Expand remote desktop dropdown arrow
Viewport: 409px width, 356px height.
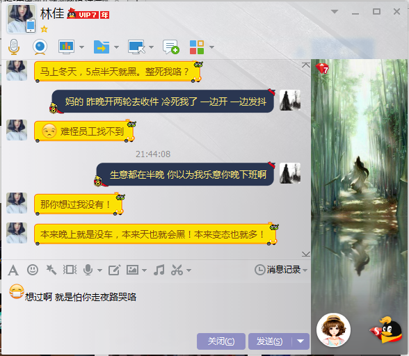152,47
